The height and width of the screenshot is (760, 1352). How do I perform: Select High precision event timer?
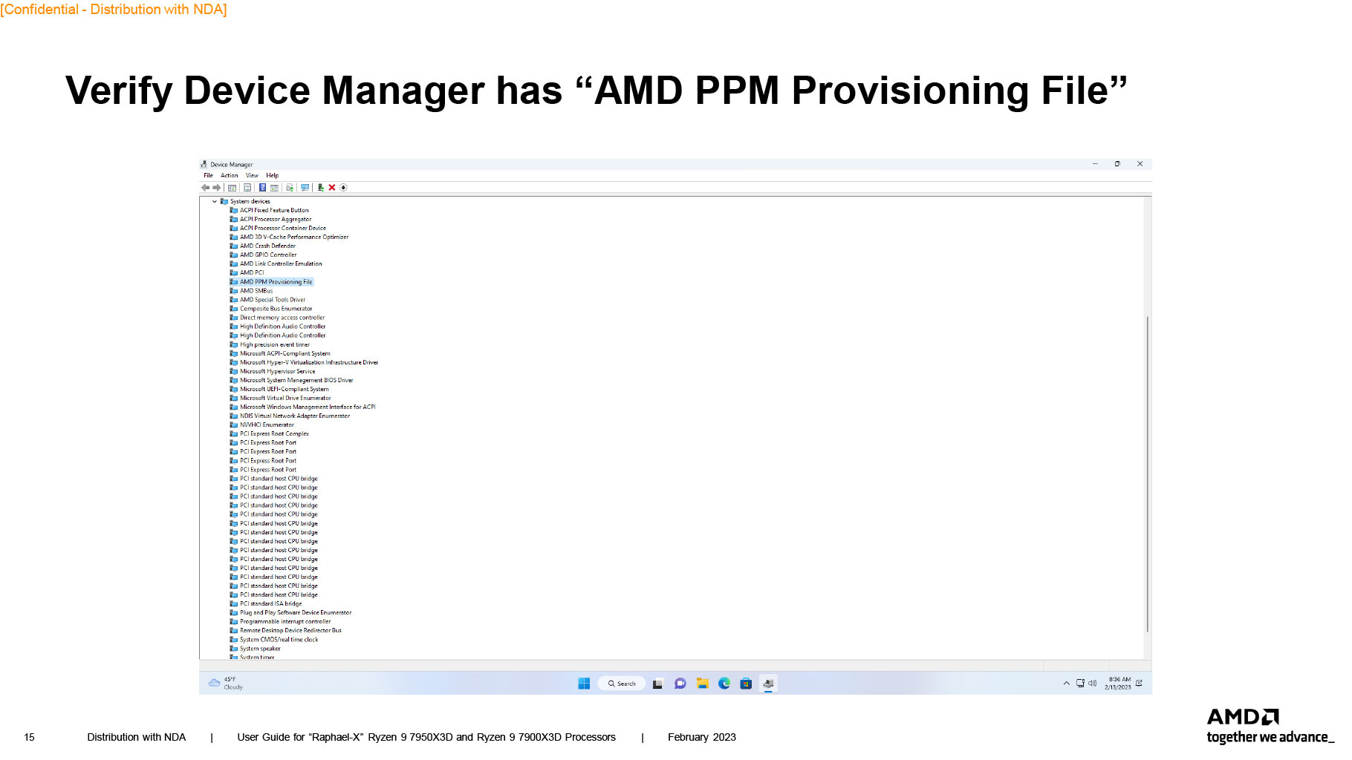(x=275, y=345)
